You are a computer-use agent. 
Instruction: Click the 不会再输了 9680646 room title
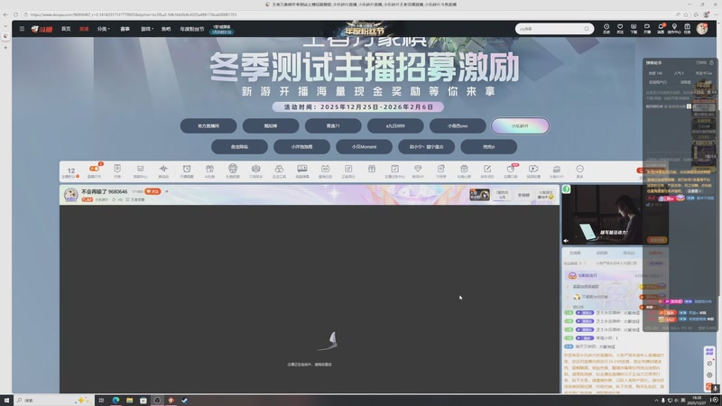click(x=105, y=191)
